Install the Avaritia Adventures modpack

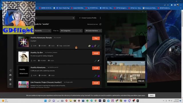coord(96,68)
